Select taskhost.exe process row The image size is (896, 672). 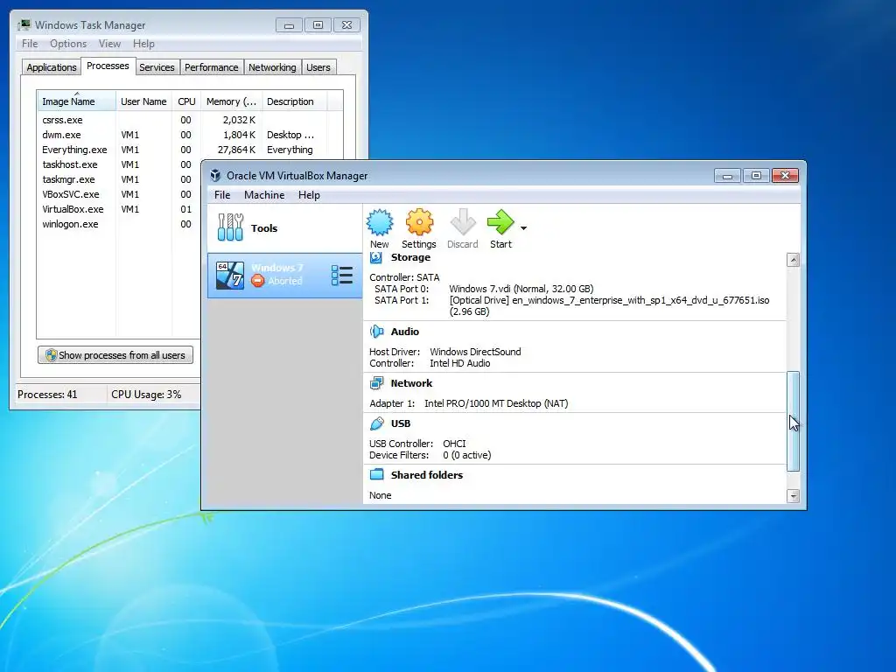click(119, 164)
